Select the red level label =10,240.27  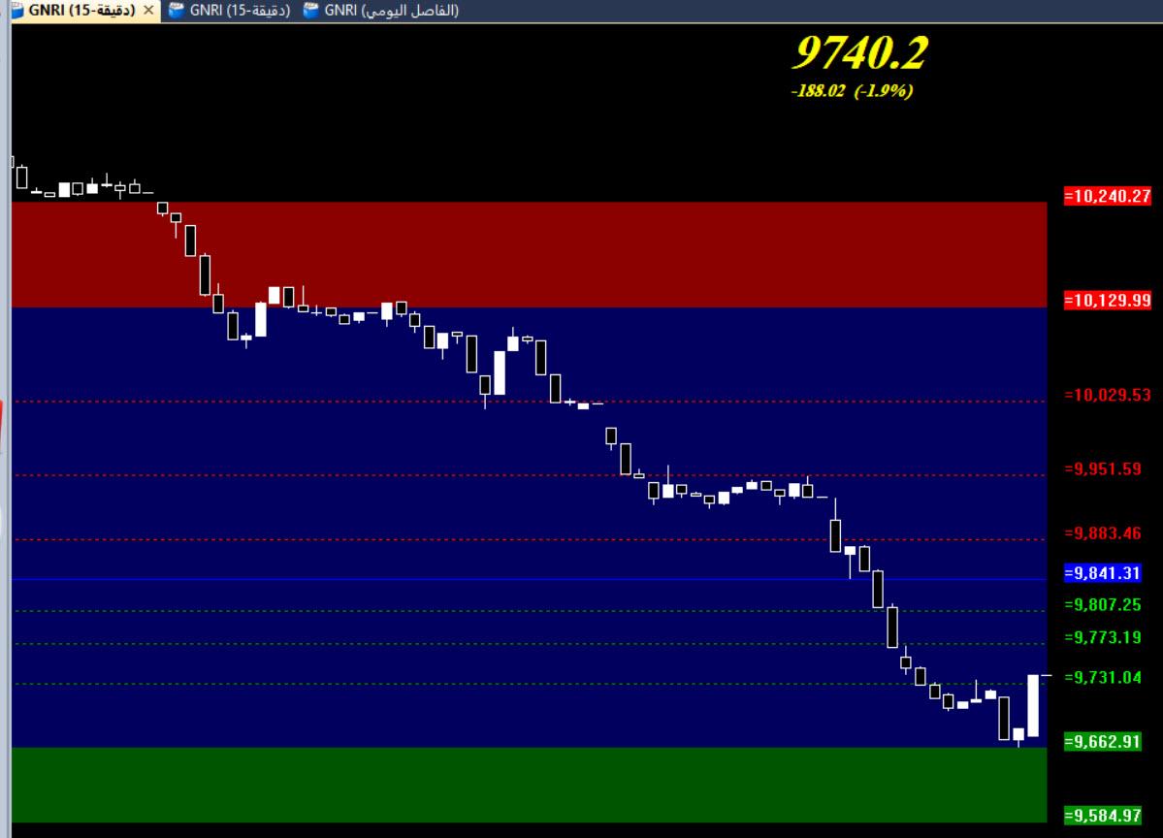1108,196
